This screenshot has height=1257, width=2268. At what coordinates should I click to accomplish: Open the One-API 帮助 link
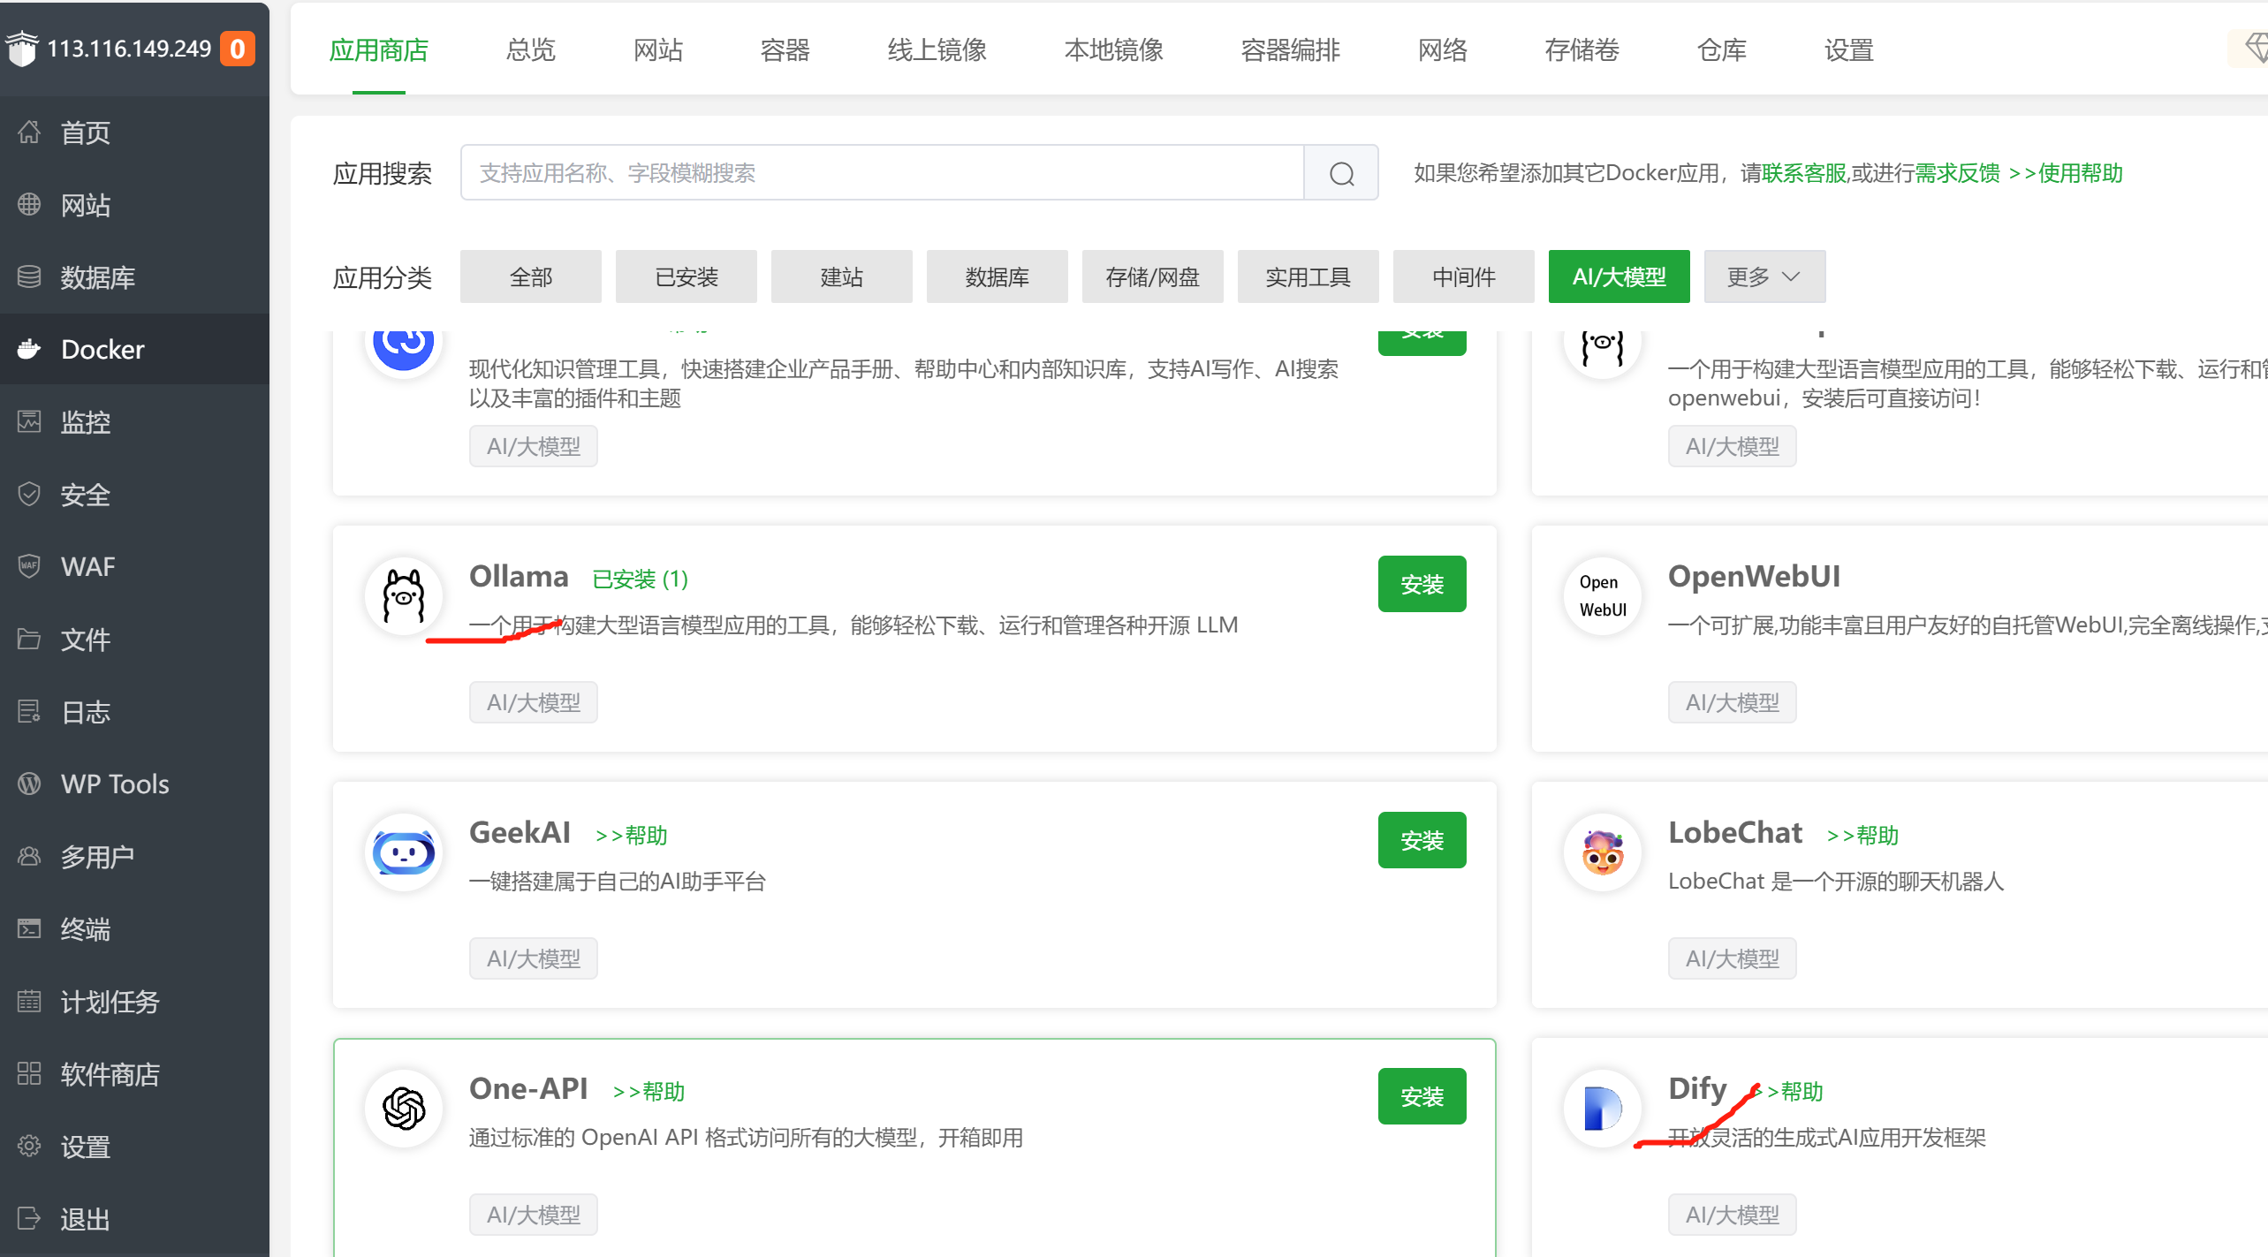tap(649, 1092)
